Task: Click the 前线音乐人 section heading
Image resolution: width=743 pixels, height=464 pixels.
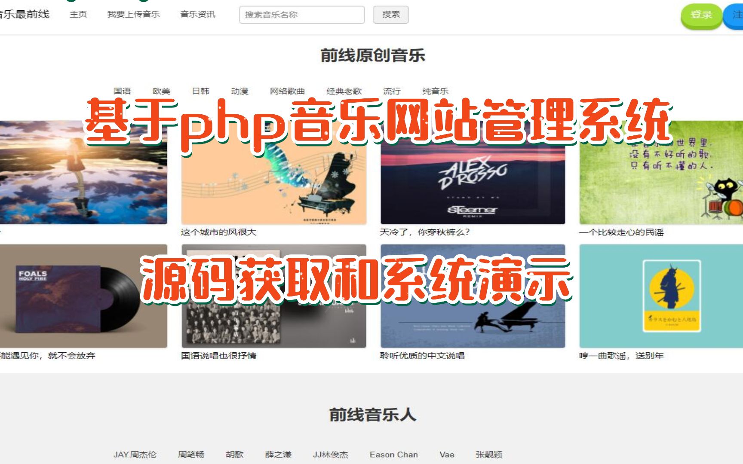Action: (x=373, y=415)
